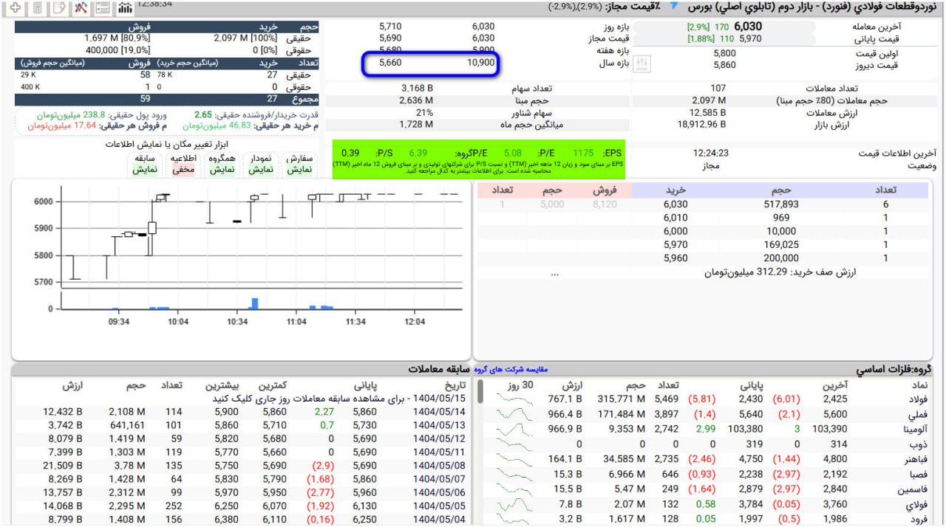
Task: Click the 30-day sparkline for فولاد row
Action: (515, 399)
